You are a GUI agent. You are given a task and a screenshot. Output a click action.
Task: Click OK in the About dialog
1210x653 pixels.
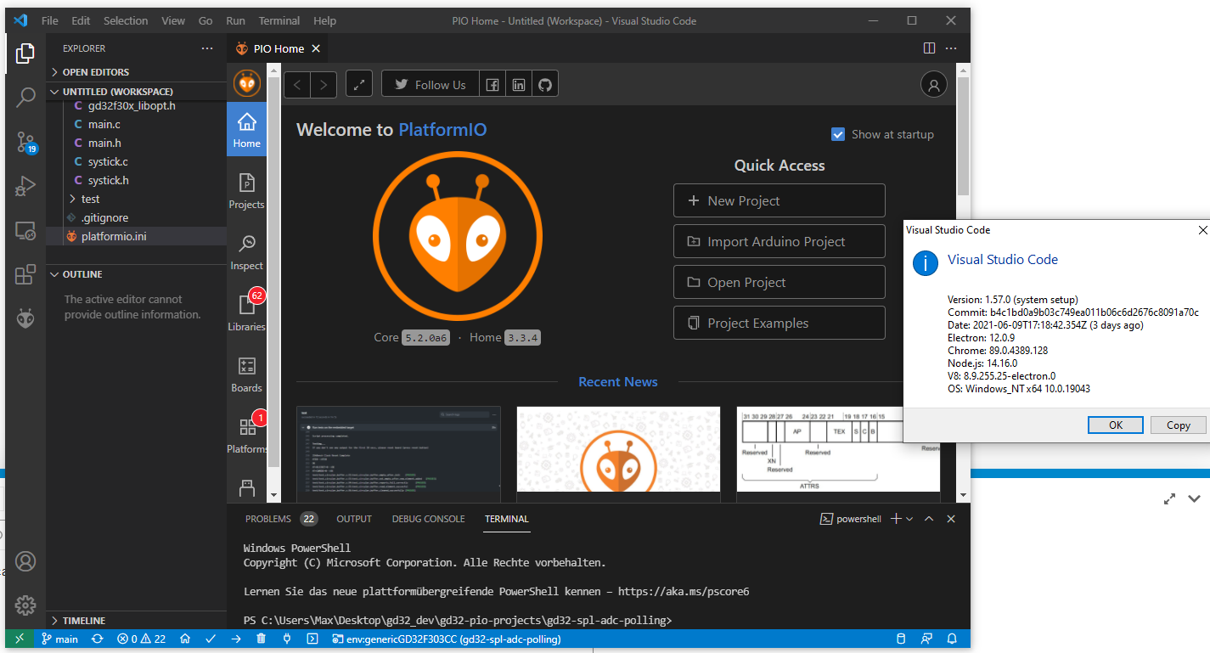point(1116,425)
